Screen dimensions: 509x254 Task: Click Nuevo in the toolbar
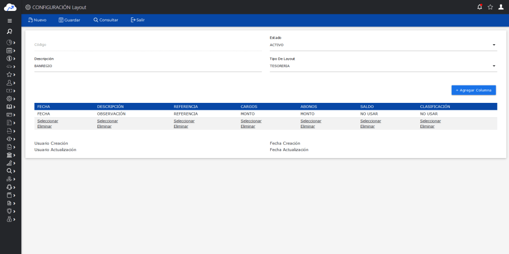click(37, 20)
